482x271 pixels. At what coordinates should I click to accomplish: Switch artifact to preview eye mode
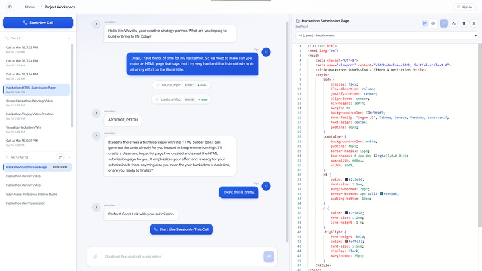click(x=433, y=23)
